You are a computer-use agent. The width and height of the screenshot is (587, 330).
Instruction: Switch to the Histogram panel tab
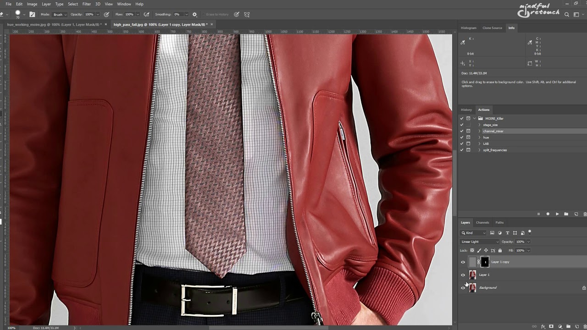pos(469,28)
